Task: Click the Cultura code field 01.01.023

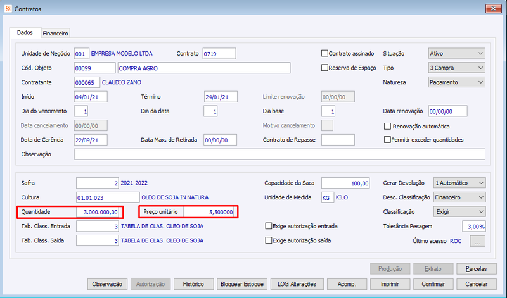Action: coord(108,197)
